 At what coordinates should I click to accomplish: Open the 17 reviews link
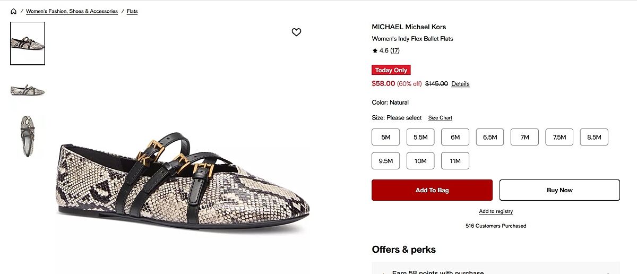(395, 51)
